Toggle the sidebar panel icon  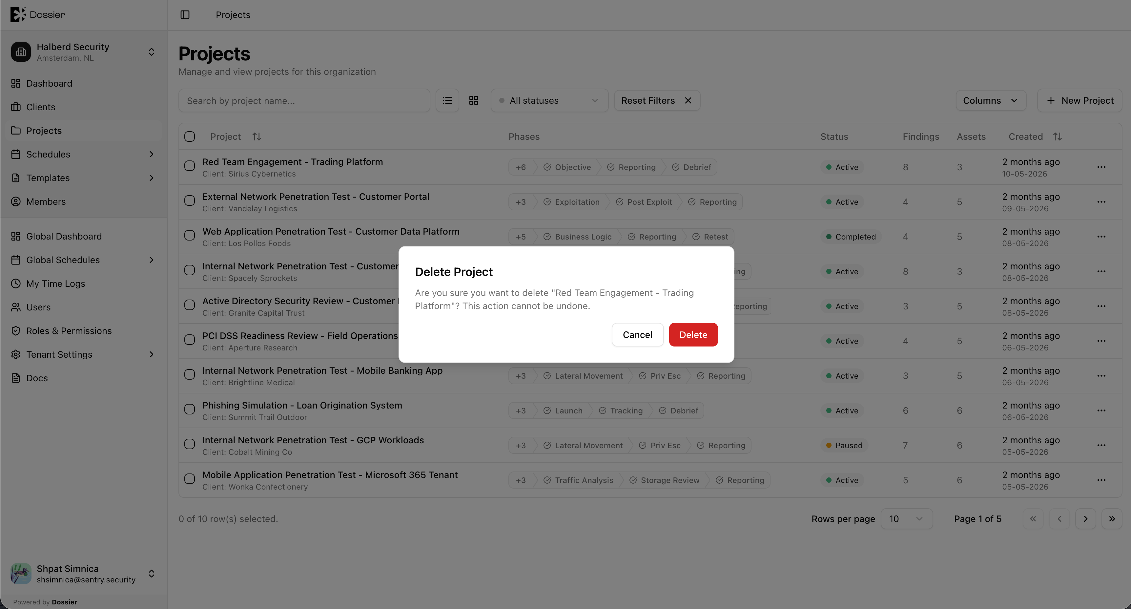(185, 15)
